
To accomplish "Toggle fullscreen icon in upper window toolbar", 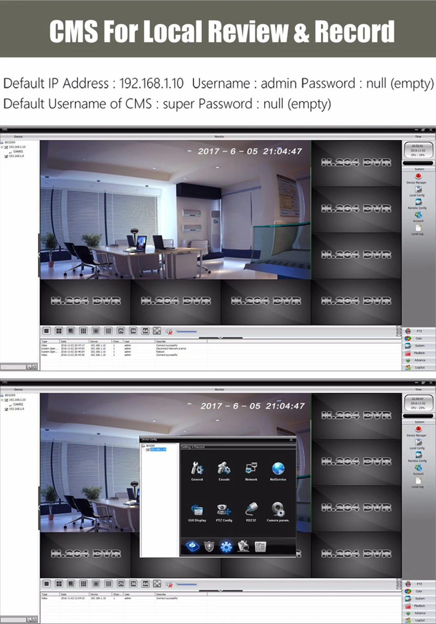I will pos(157,331).
